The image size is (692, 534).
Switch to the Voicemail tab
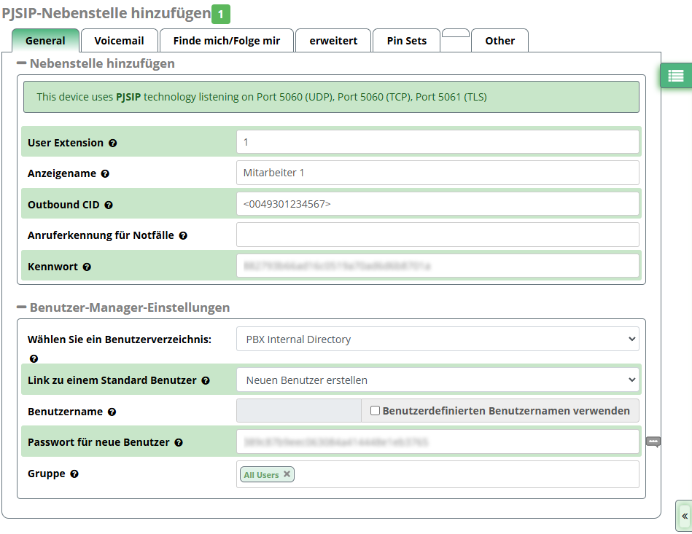(119, 41)
